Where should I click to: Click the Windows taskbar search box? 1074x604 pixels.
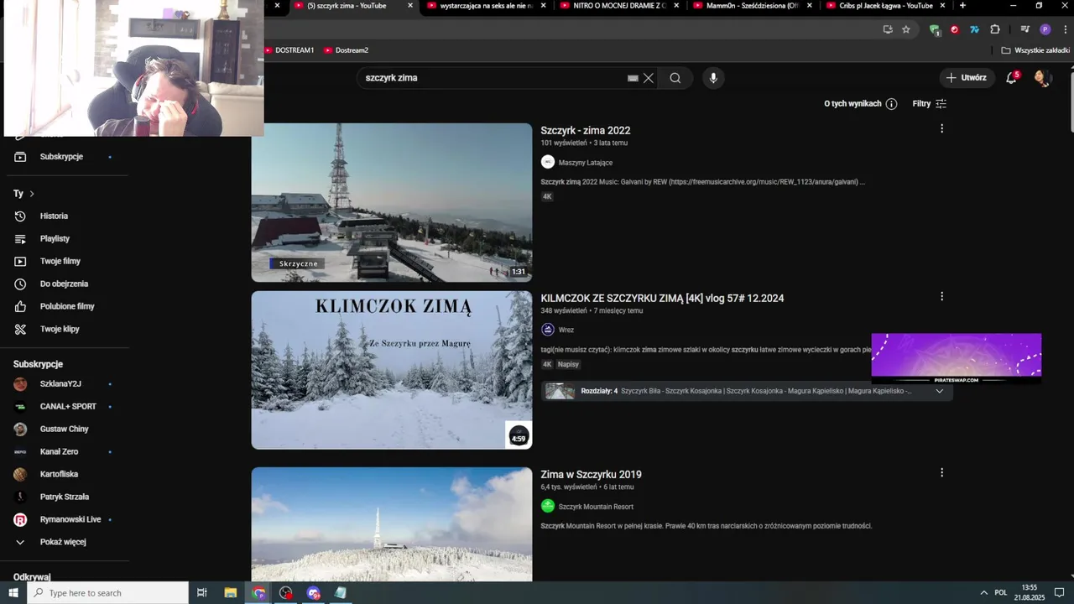coord(108,593)
